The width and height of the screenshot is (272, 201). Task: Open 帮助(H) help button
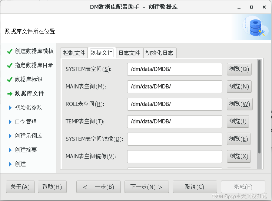coord(52,187)
